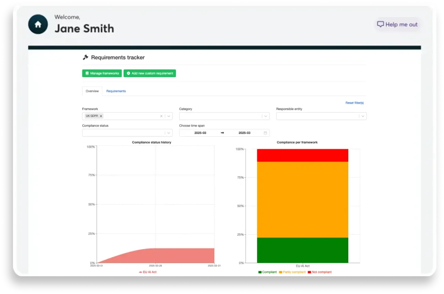This screenshot has height=294, width=444.
Task: Click the Reset filter(s) link
Action: [355, 103]
